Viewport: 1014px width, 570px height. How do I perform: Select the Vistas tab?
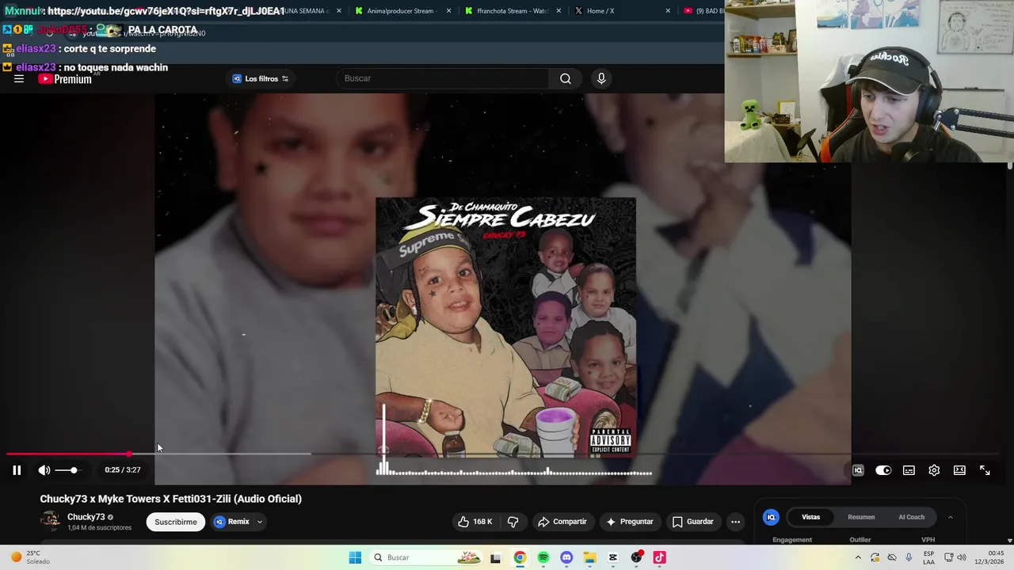point(811,517)
